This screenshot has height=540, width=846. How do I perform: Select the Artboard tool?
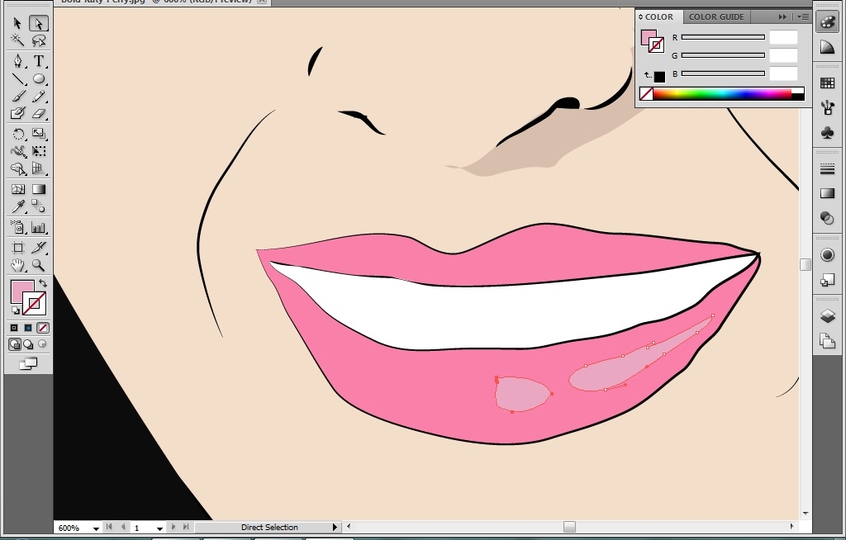(x=17, y=248)
